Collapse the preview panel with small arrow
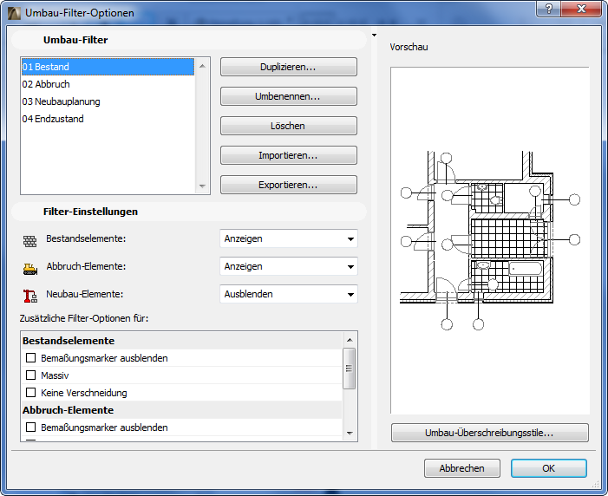Viewport: 608px width, 496px height. (x=374, y=36)
